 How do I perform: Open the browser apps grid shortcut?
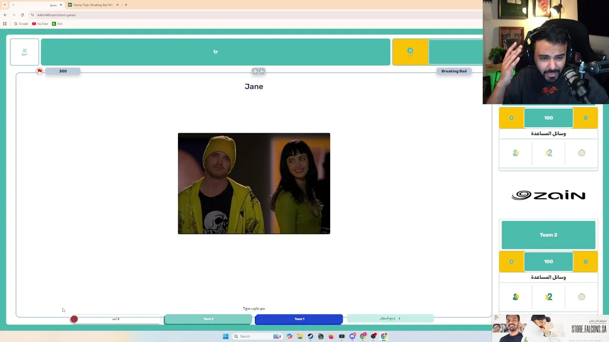click(5, 24)
